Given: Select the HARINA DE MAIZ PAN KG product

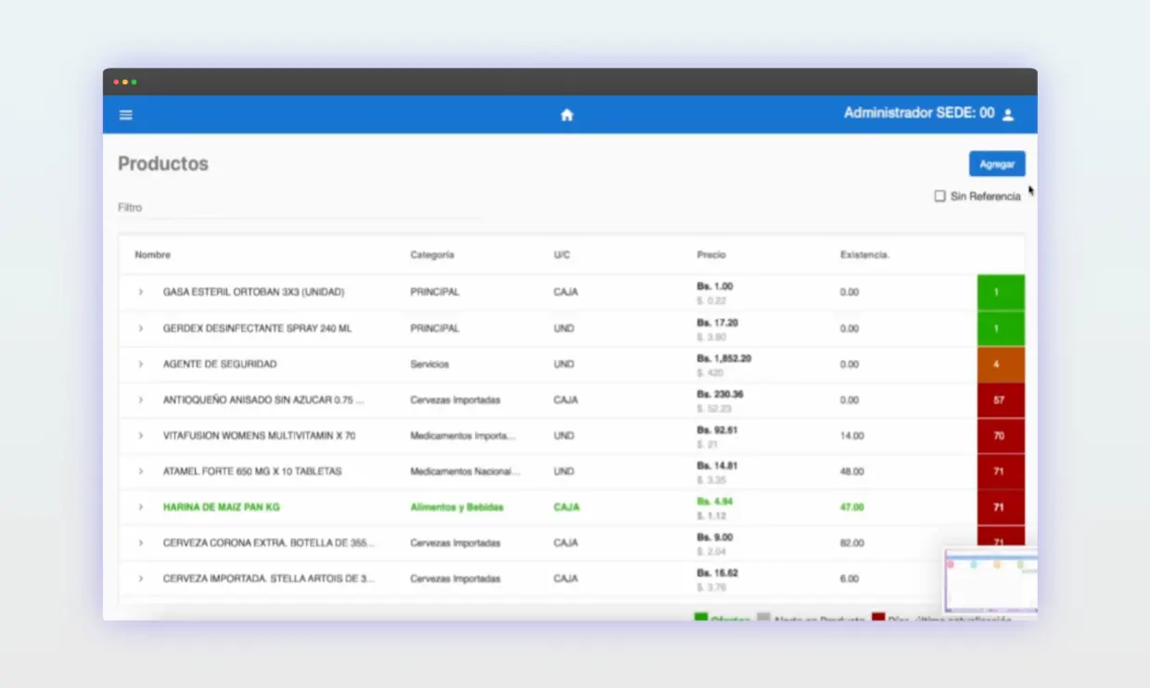Looking at the screenshot, I should click(221, 507).
